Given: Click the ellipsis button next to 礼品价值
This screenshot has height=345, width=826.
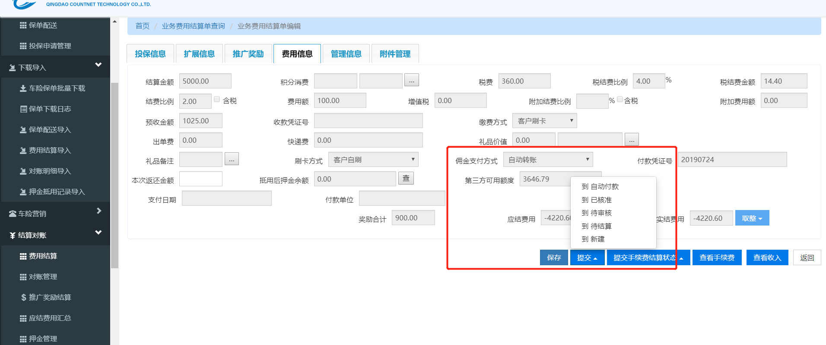Looking at the screenshot, I should (x=632, y=140).
